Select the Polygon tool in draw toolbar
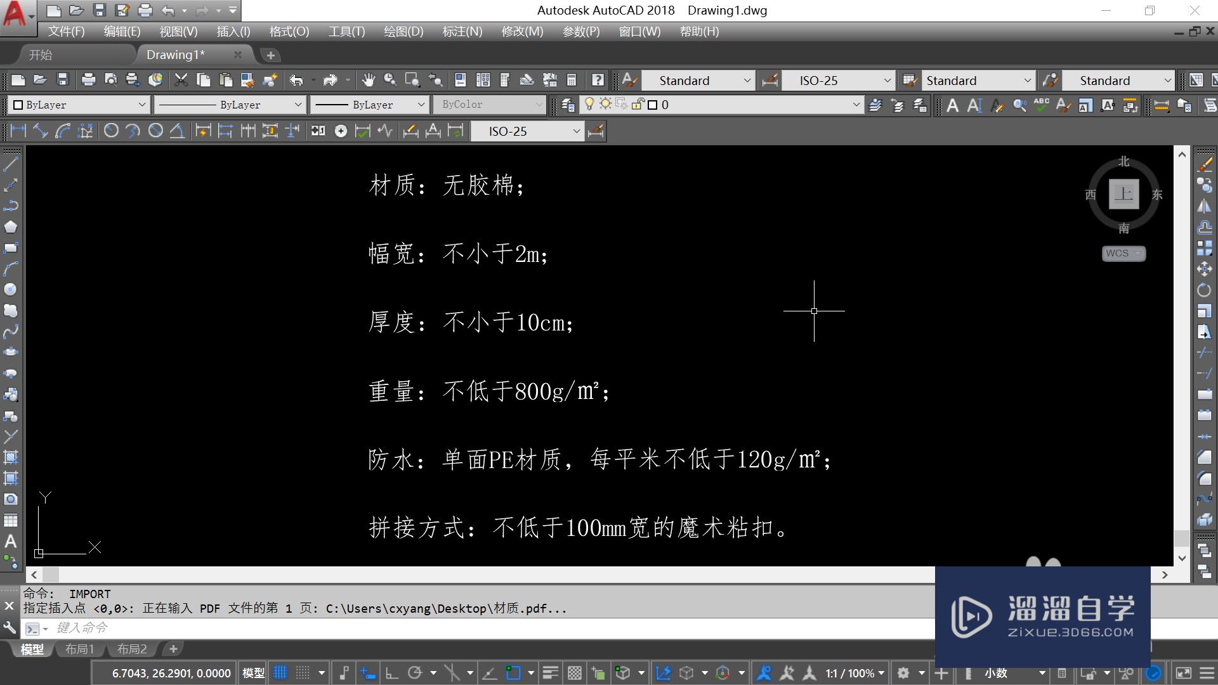Image resolution: width=1218 pixels, height=685 pixels. 11,227
